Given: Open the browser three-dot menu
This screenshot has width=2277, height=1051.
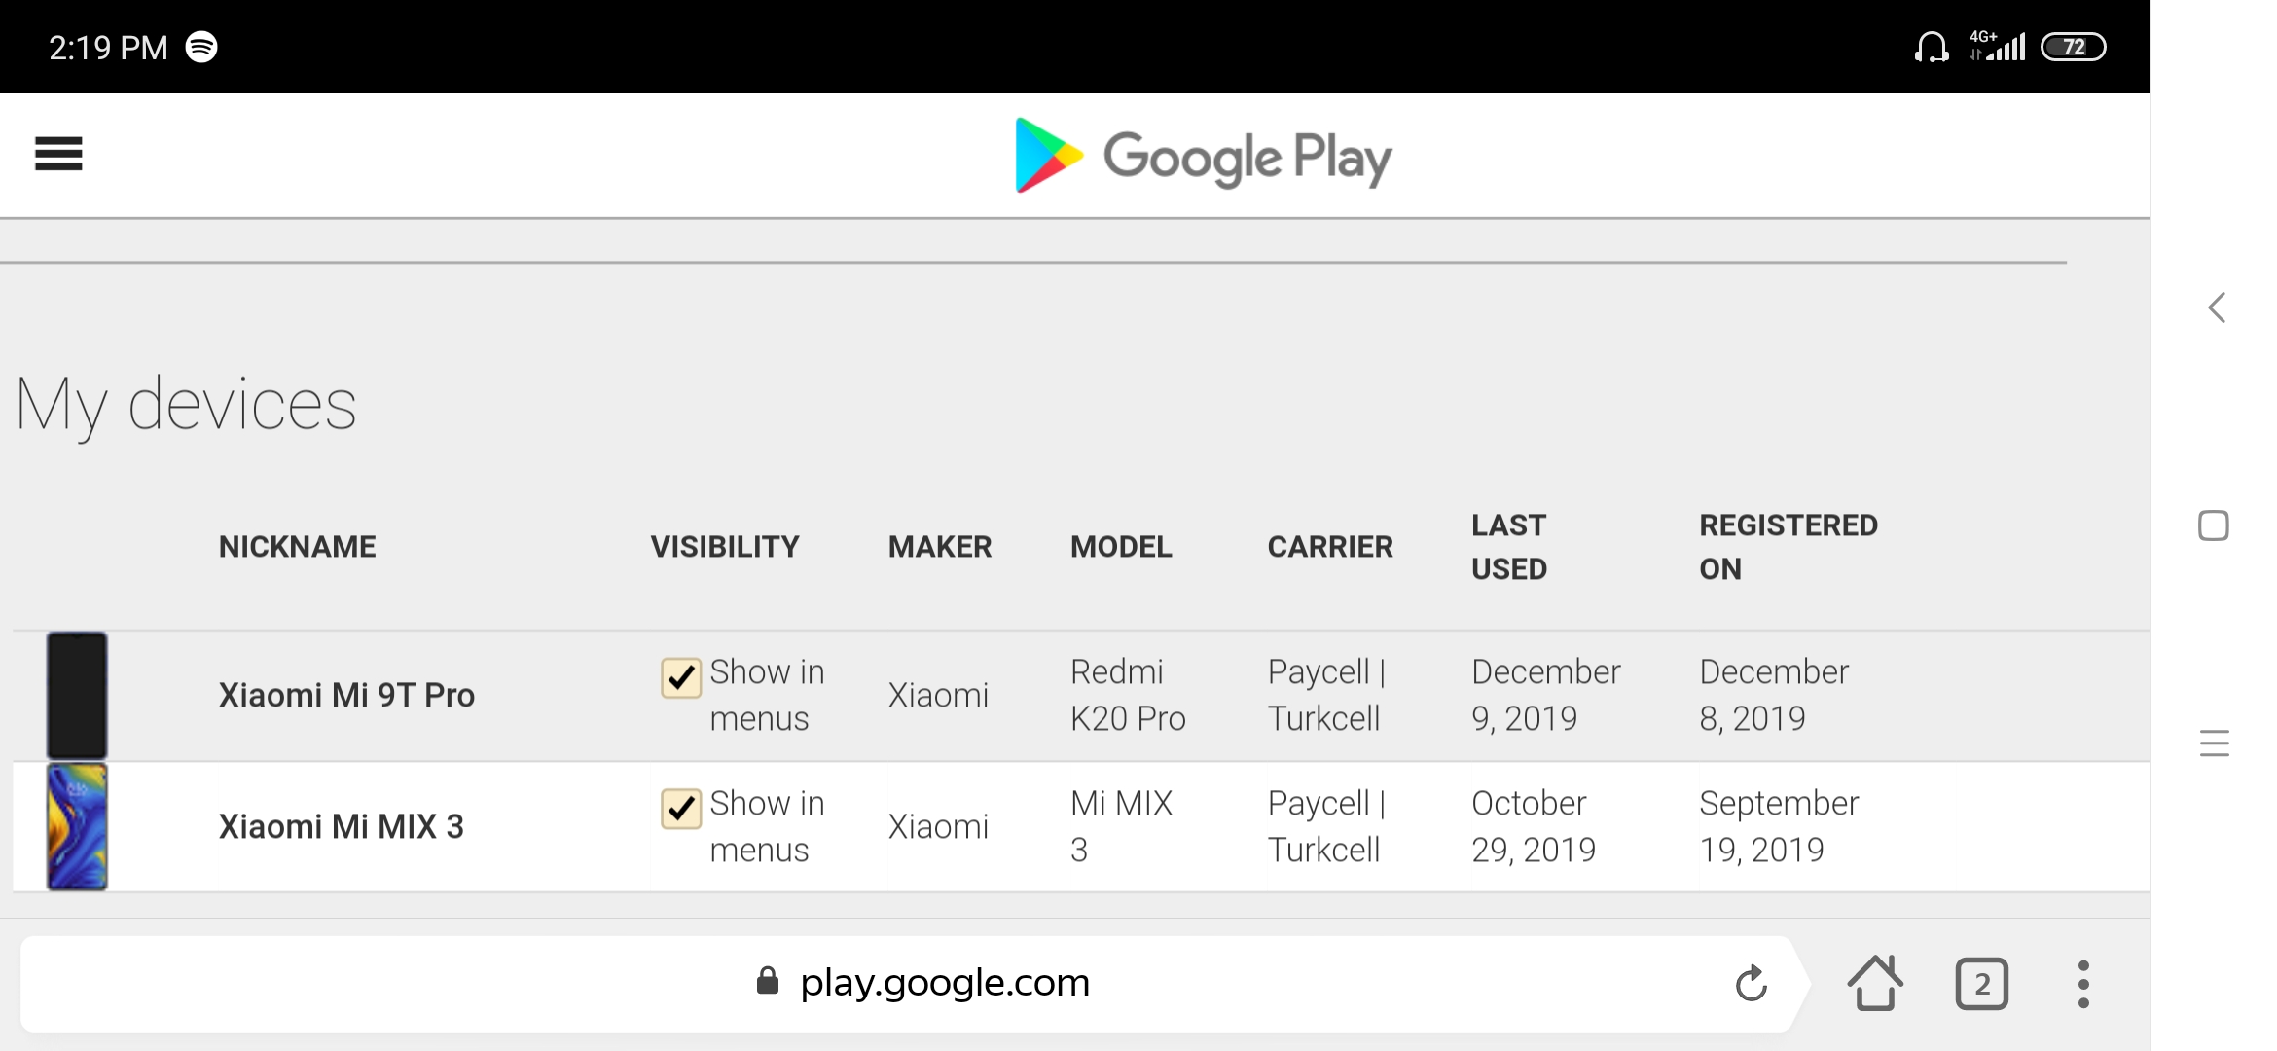Looking at the screenshot, I should 2083,984.
